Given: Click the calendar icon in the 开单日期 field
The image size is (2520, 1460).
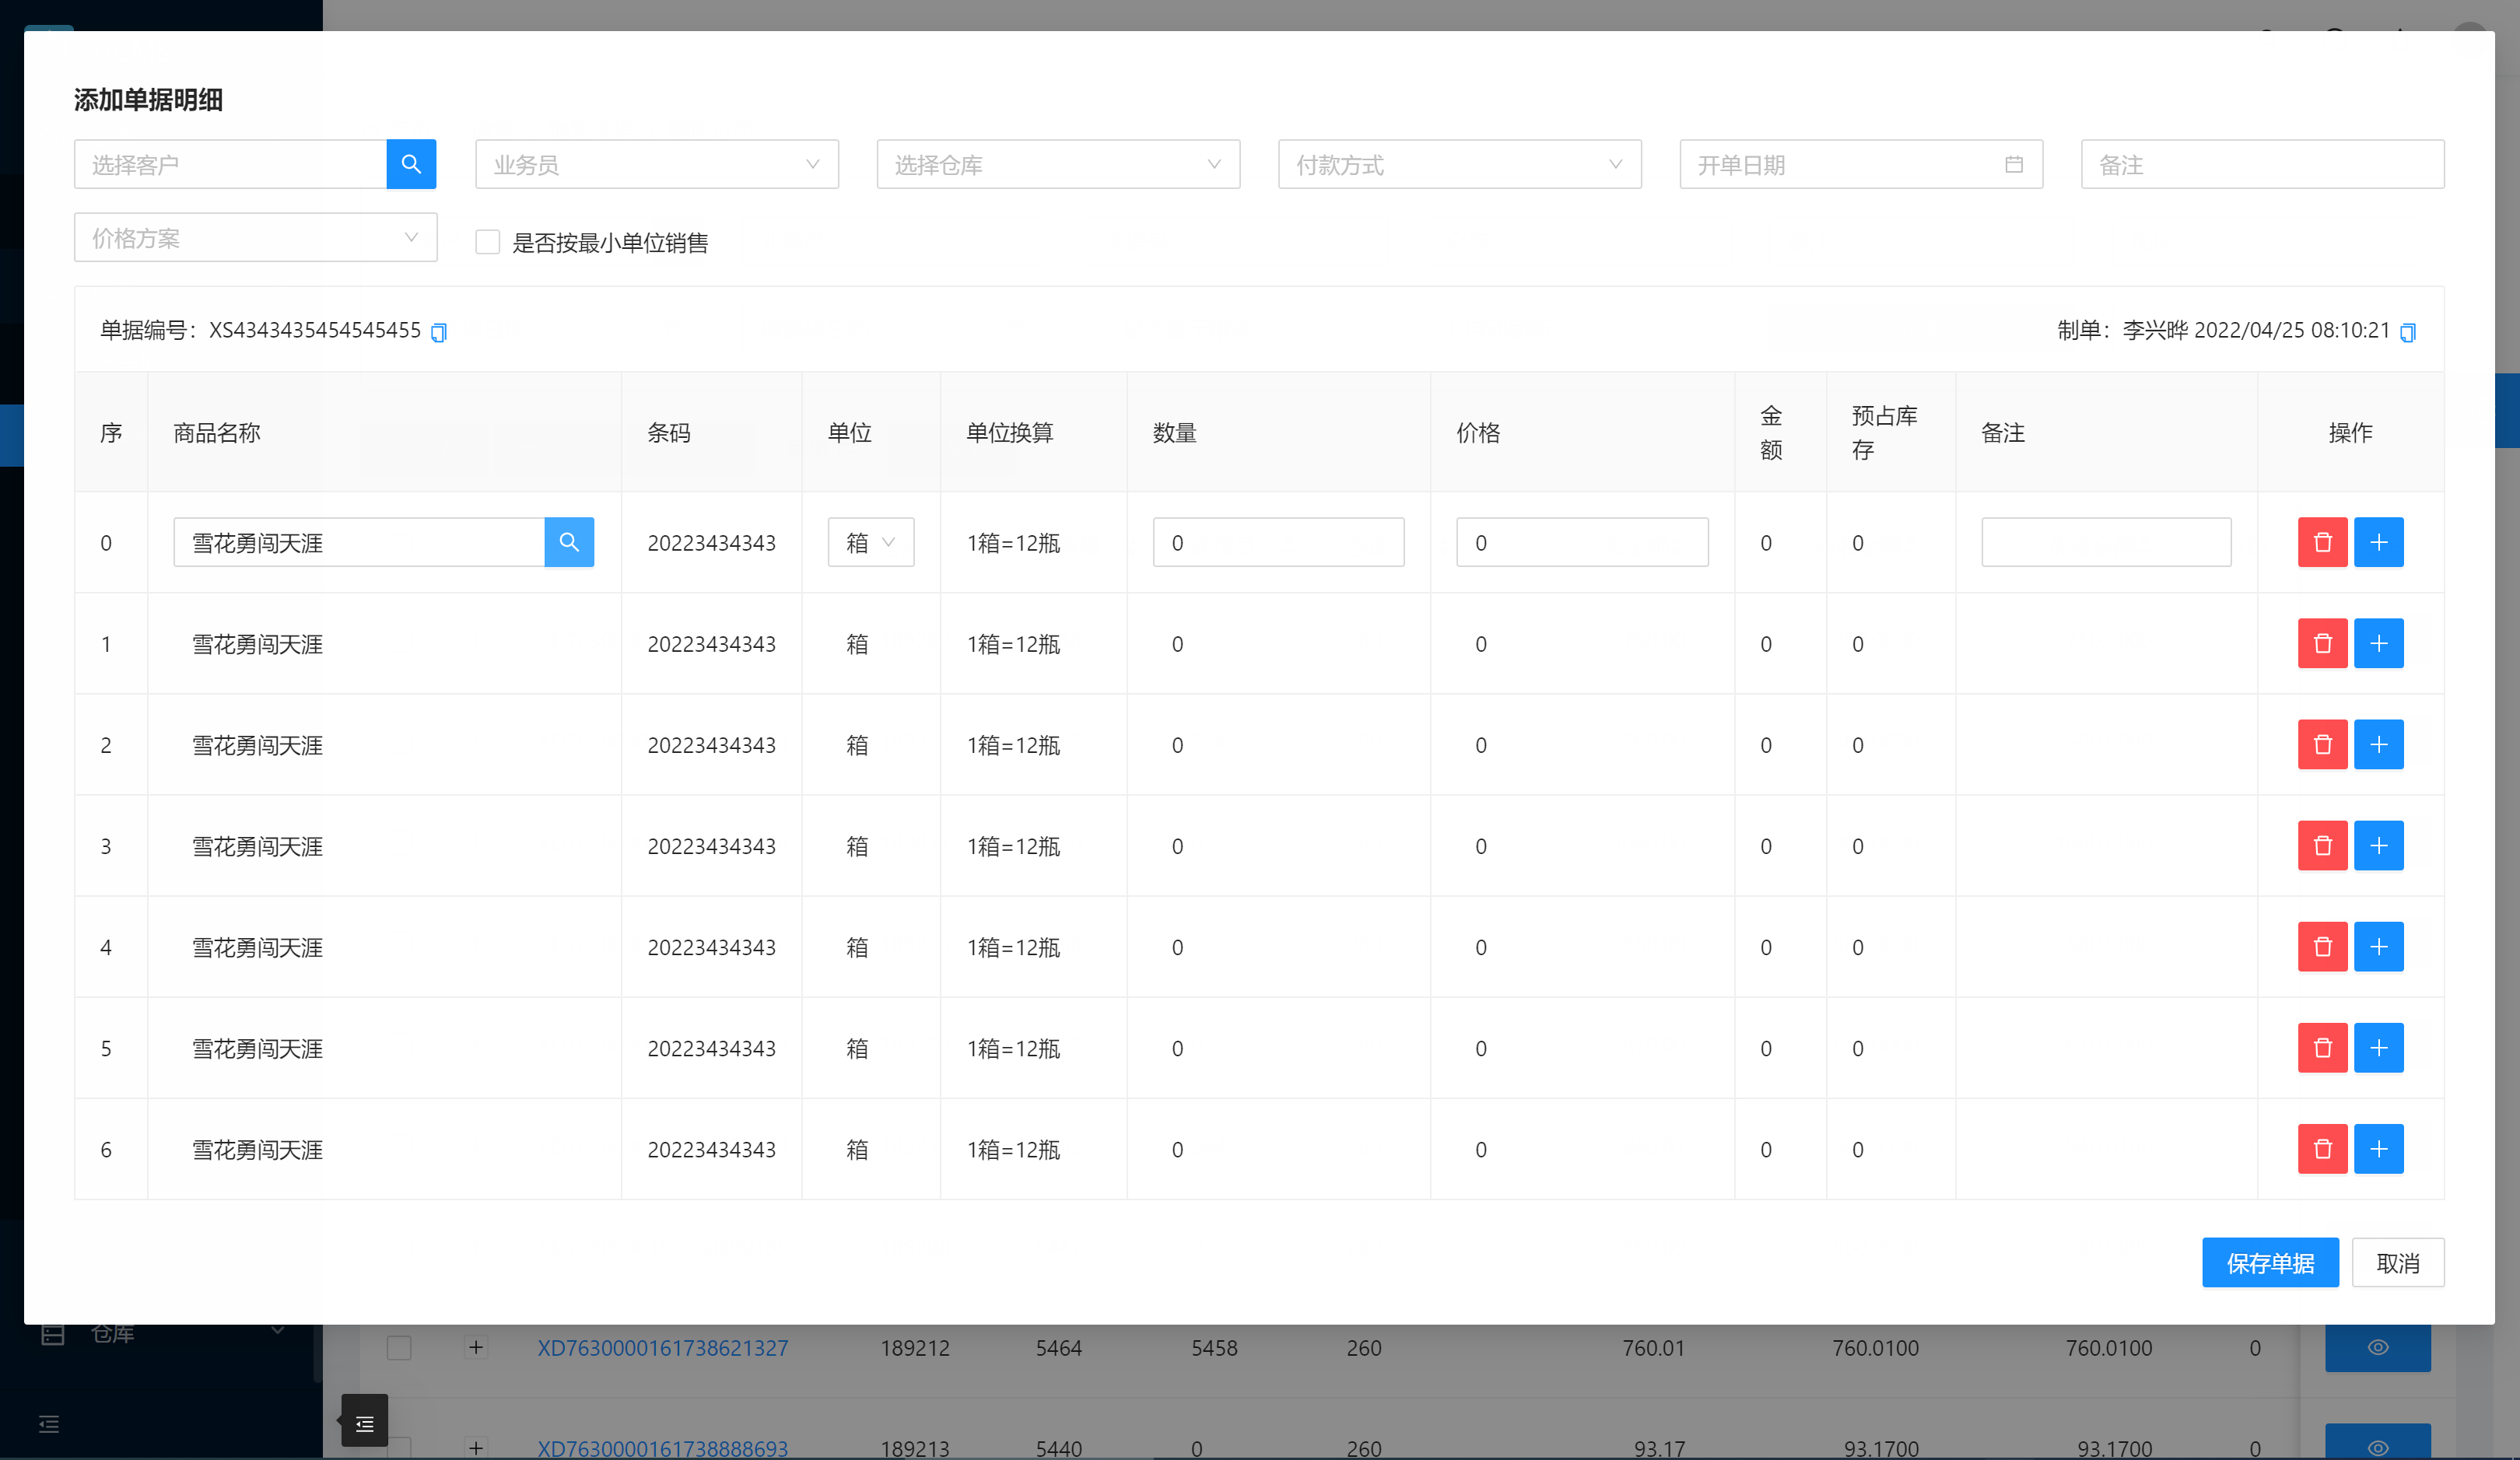Looking at the screenshot, I should (2014, 164).
